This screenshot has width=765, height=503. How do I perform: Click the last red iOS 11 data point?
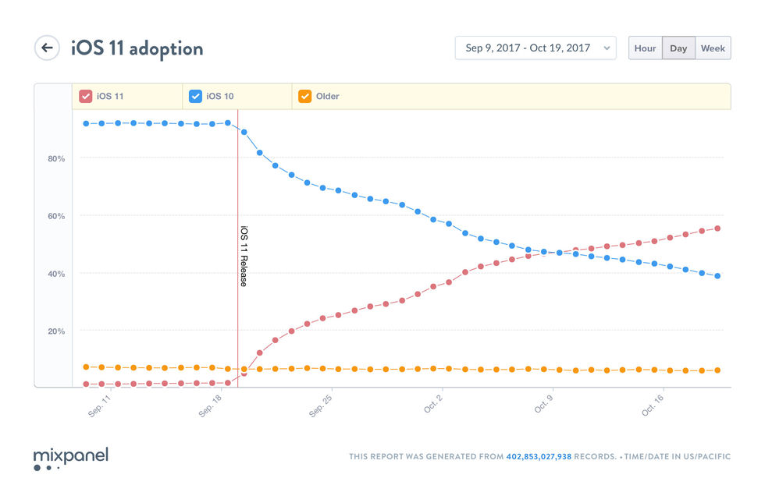pos(717,228)
